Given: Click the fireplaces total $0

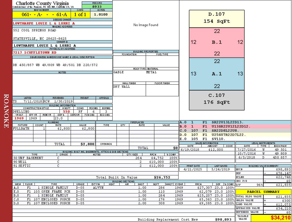Looking at the screenshot, I should pos(175,148).
